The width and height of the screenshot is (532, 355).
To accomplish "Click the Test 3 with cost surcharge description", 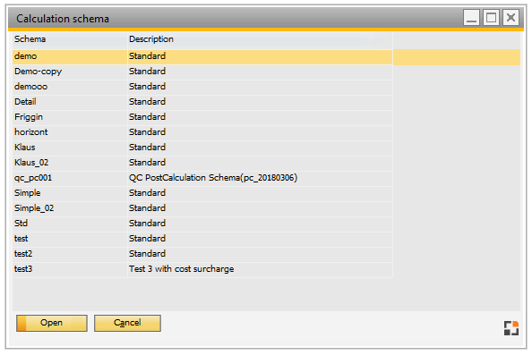I will point(182,269).
